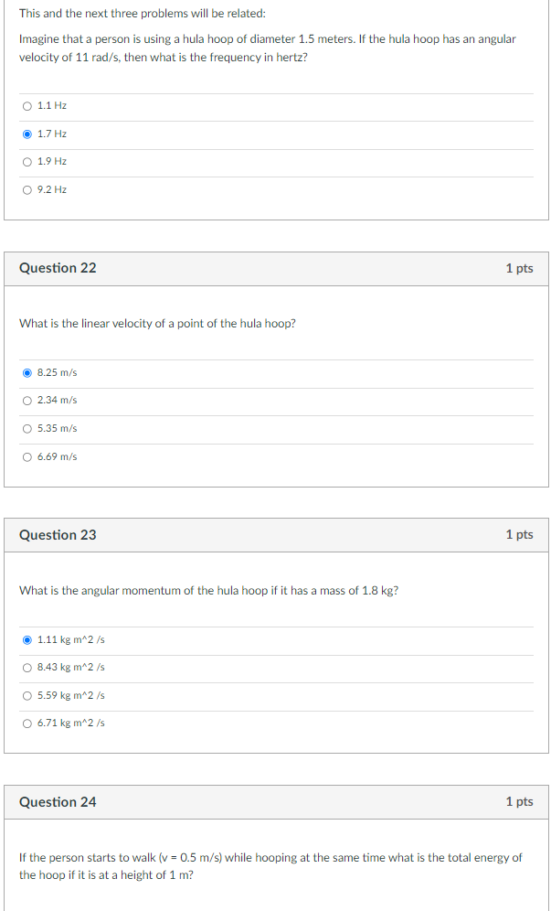Click the Question 23 heading
Image resolution: width=551 pixels, height=911 pixels.
[58, 534]
